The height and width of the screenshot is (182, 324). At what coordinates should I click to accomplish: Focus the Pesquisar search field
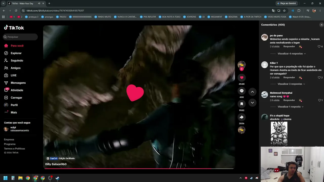click(x=20, y=37)
